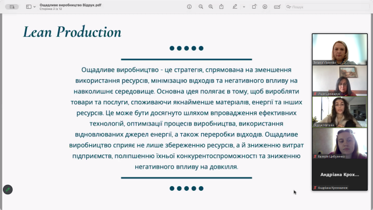
Task: Select the Відрук Наталія video tile
Action: tap(340, 112)
